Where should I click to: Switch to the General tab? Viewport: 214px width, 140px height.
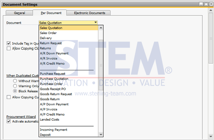(x=19, y=13)
